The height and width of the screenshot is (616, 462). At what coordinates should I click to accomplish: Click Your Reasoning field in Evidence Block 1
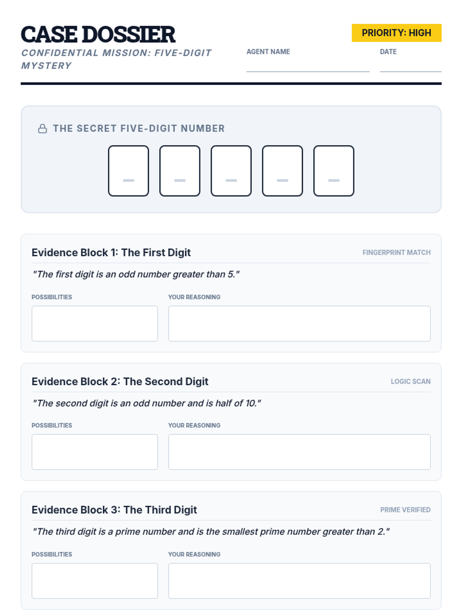click(299, 323)
